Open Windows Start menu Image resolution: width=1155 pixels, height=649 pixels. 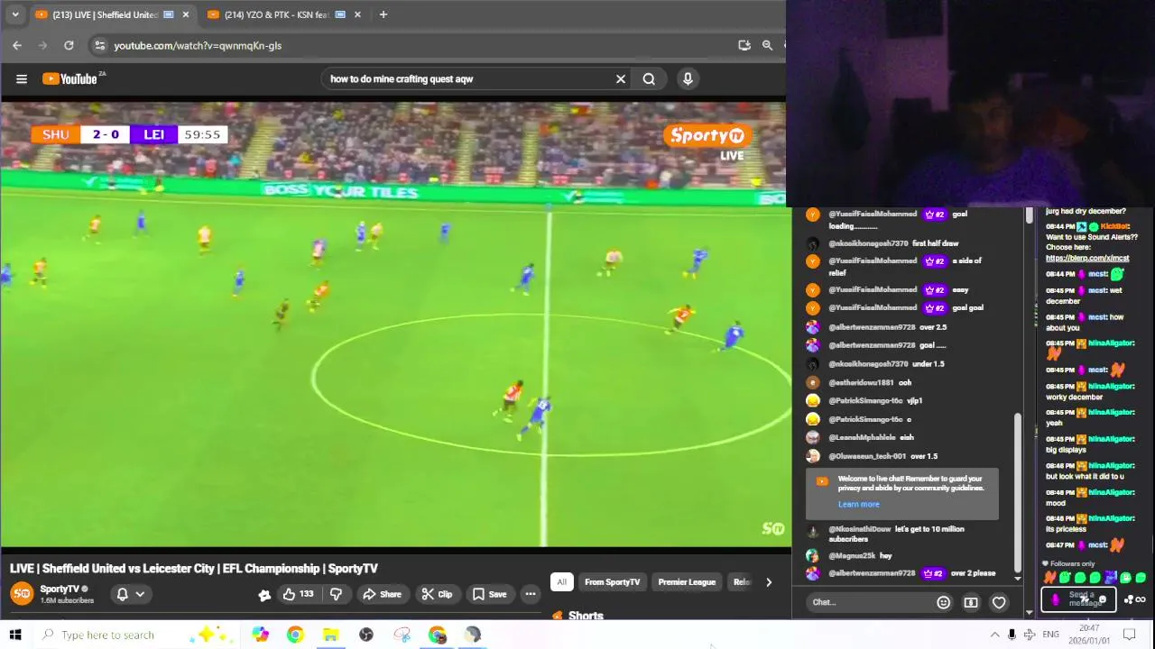pyautogui.click(x=15, y=635)
